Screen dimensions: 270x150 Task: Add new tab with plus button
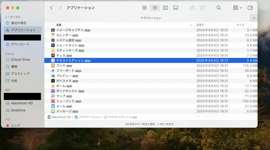[254, 18]
